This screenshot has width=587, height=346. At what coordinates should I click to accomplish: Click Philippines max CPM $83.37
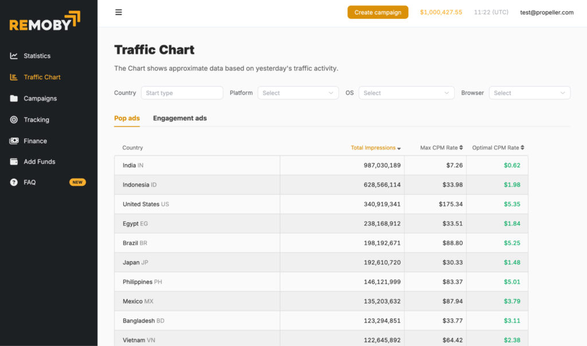(453, 282)
